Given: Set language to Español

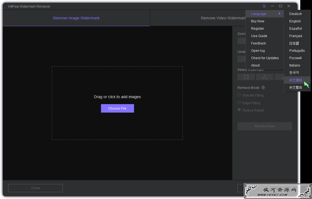Looking at the screenshot, I should [x=297, y=28].
